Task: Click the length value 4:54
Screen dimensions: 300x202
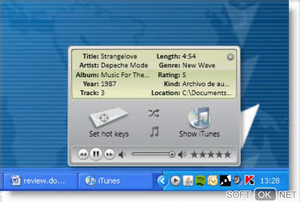Action: 189,56
